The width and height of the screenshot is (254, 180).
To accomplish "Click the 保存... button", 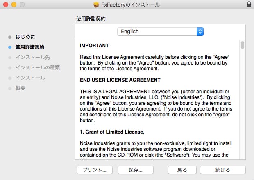I will (136, 170).
